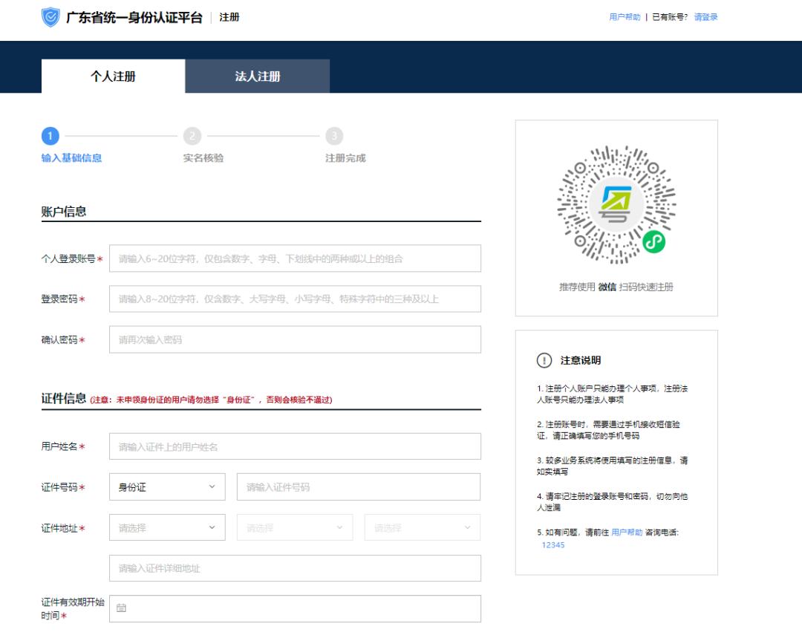Click the step 3 circle labeled 注册完成
Viewport: 802px width, 638px height.
pyautogui.click(x=333, y=136)
